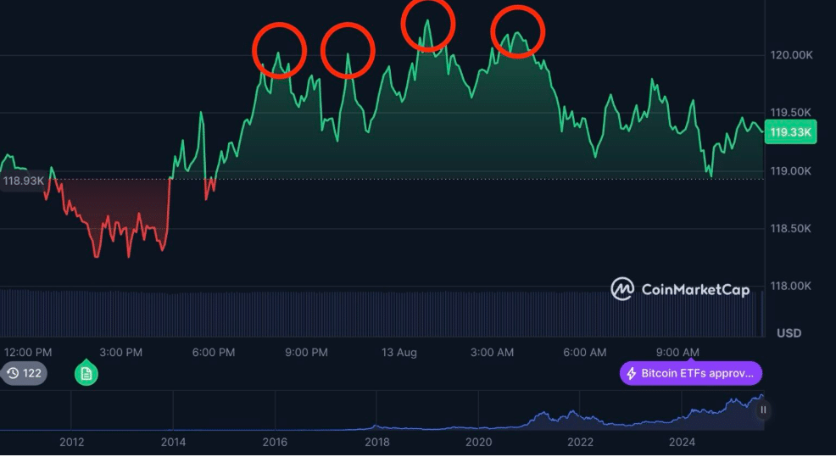Select the 2012 year on overview chart
Screen dimensions: 836x457
point(71,442)
